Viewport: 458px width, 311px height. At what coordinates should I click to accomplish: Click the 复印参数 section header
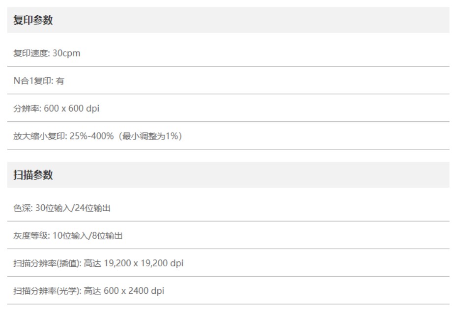(x=33, y=21)
